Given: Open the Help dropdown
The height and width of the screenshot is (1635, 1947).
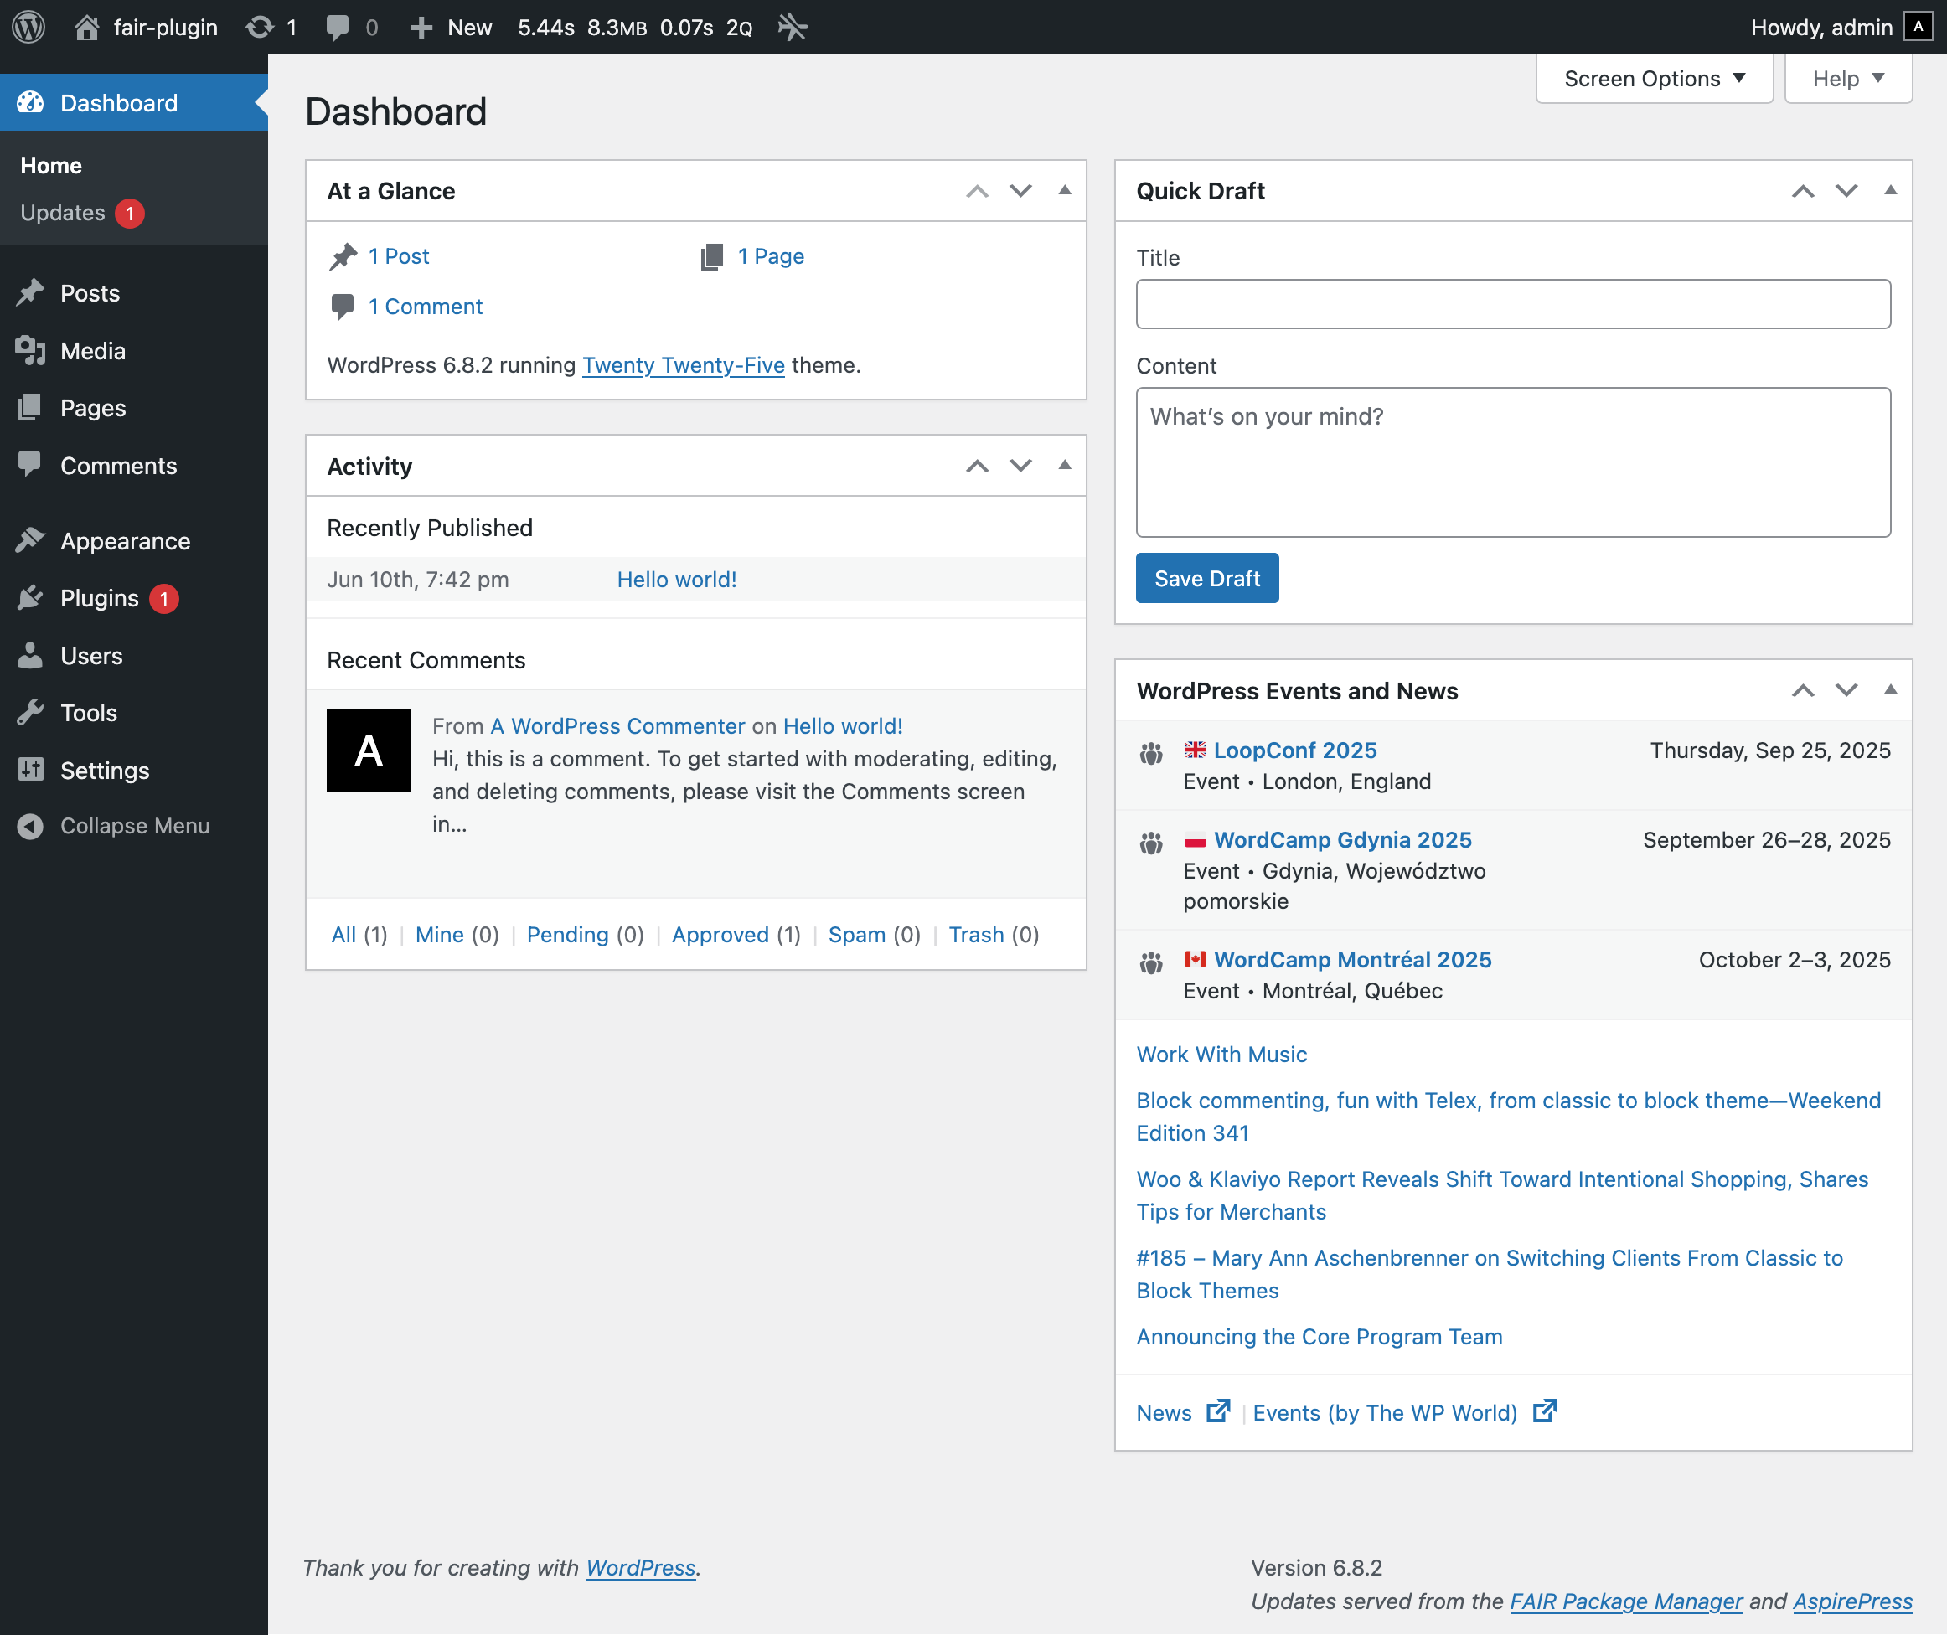Looking at the screenshot, I should click(1846, 79).
